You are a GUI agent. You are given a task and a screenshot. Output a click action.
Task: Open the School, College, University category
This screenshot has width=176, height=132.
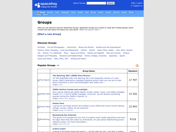point(95,56)
